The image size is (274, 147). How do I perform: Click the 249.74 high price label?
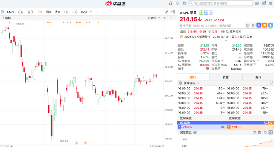(20, 24)
